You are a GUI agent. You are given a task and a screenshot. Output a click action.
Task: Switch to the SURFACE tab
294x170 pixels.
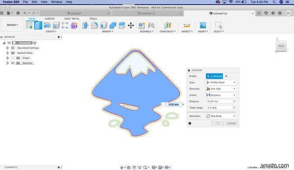tap(50, 19)
